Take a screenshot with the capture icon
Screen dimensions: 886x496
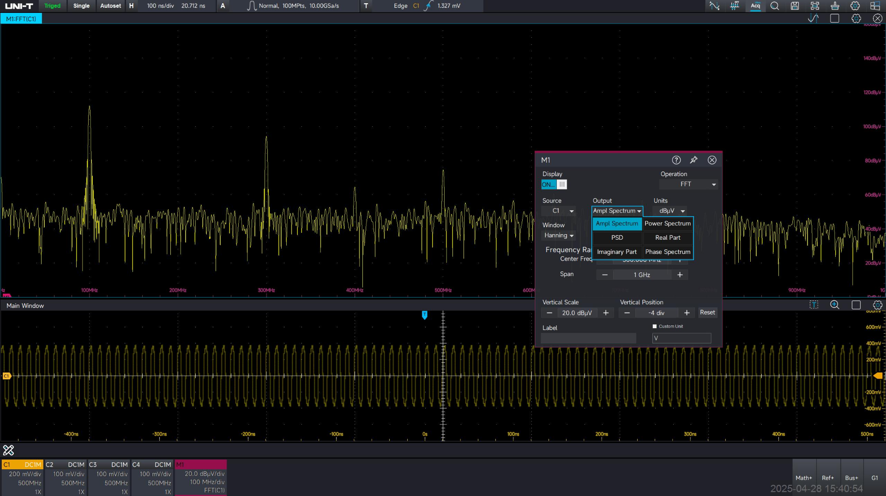pyautogui.click(x=815, y=6)
